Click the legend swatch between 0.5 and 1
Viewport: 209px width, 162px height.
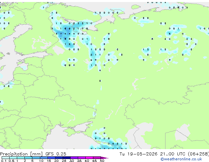click(x=13, y=158)
